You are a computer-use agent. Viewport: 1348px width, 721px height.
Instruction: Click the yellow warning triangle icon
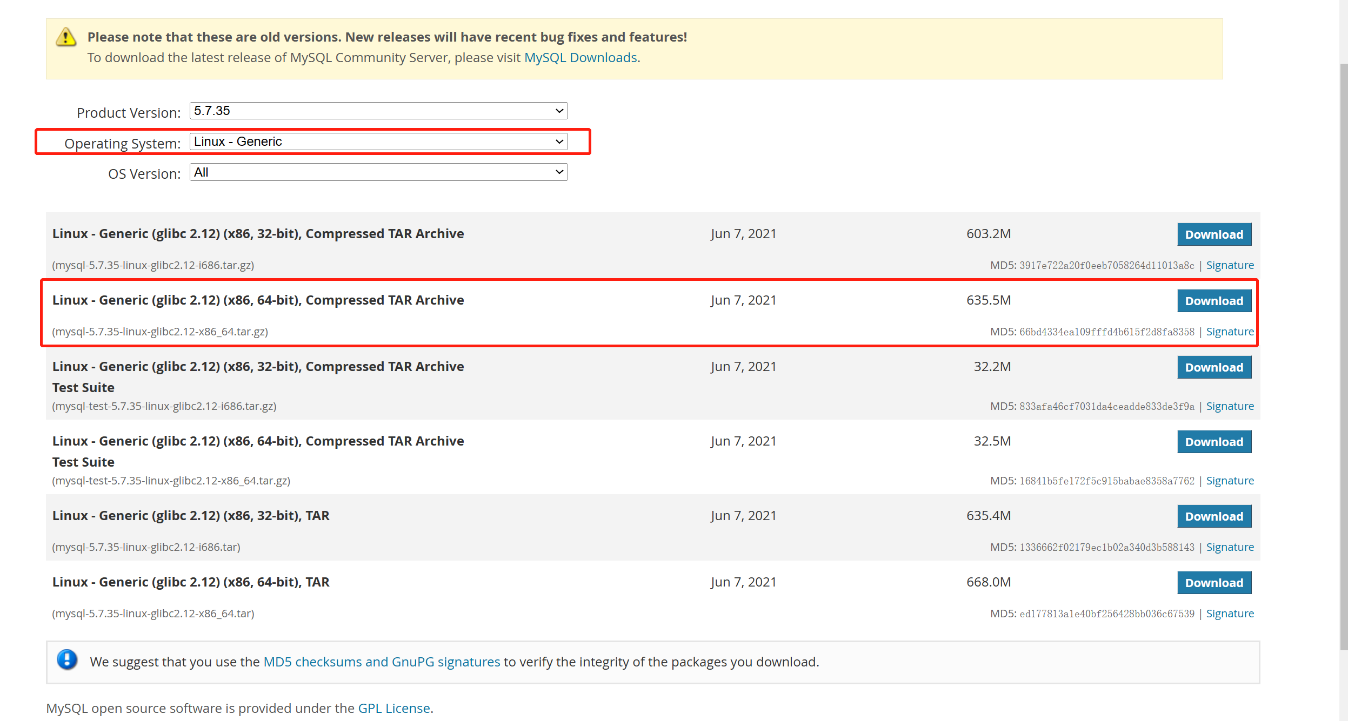[x=66, y=37]
